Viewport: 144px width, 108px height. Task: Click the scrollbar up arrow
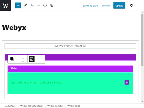coord(142,13)
